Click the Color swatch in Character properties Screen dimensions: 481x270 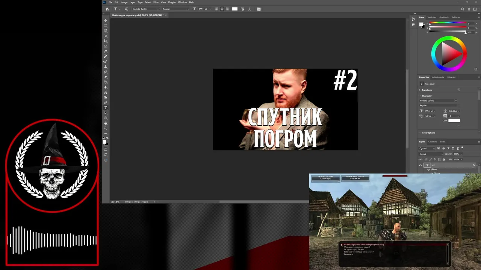point(454,120)
